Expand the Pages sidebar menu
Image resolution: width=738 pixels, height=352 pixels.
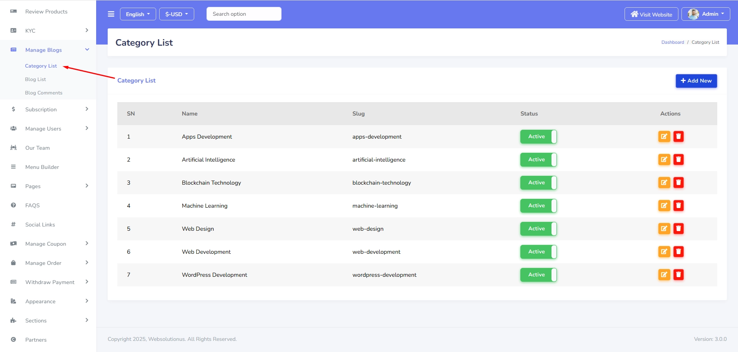point(48,186)
